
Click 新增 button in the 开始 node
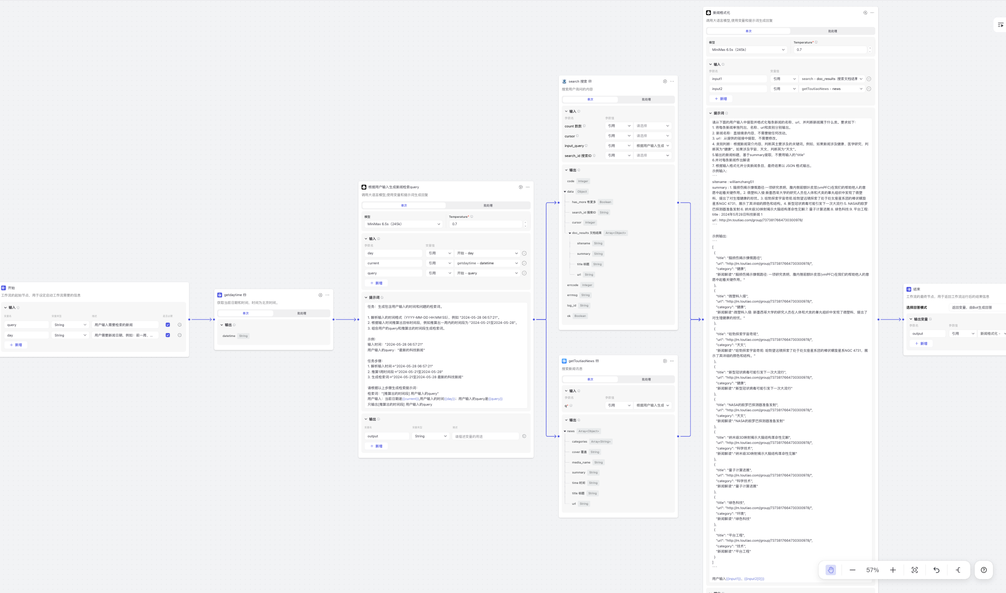tap(16, 345)
